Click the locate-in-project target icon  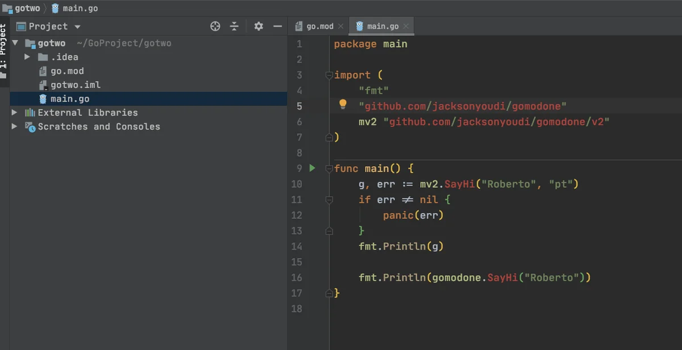pyautogui.click(x=215, y=26)
